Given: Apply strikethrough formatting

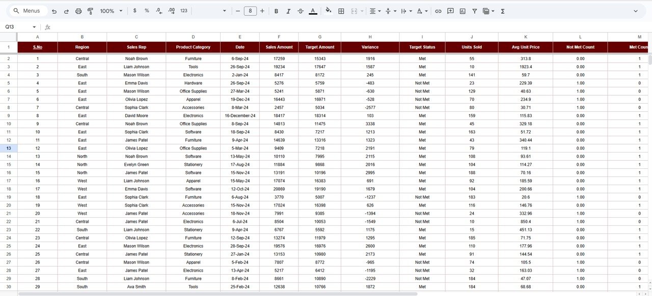Looking at the screenshot, I should (x=301, y=11).
